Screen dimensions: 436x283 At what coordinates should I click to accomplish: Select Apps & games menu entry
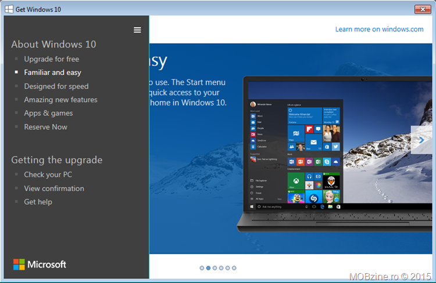pos(48,113)
